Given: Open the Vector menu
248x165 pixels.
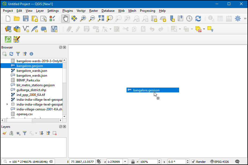Looking at the screenshot, I should 81,11.
